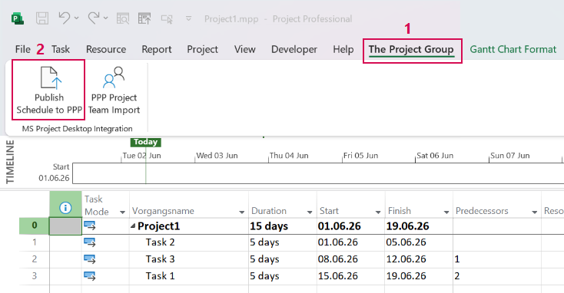Click Publish Schedule to PPP button
Viewport: 564px width, 293px height.
[x=49, y=91]
